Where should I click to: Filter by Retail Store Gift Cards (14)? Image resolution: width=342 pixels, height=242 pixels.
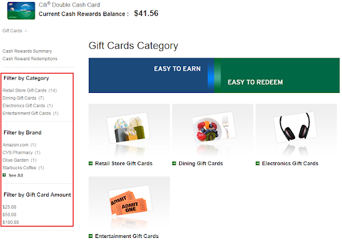29,90
